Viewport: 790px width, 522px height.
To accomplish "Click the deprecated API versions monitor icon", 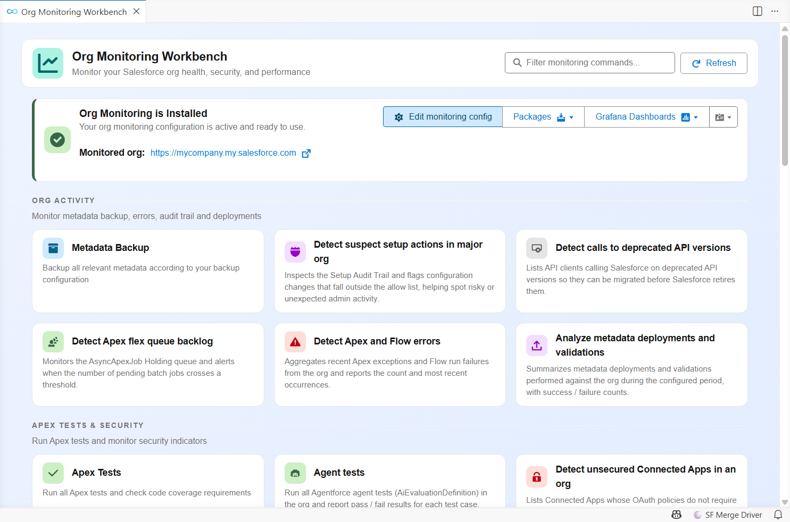I will pyautogui.click(x=537, y=248).
